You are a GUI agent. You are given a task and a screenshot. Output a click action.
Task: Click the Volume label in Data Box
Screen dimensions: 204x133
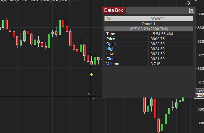pyautogui.click(x=113, y=64)
